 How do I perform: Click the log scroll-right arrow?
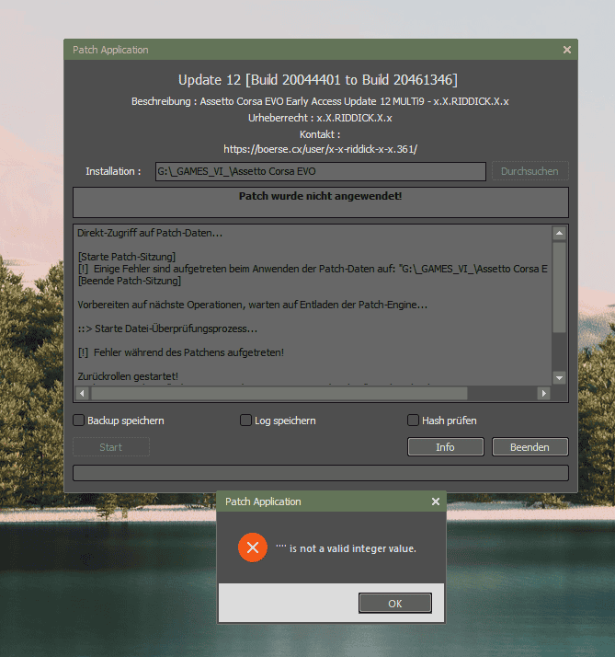[544, 394]
